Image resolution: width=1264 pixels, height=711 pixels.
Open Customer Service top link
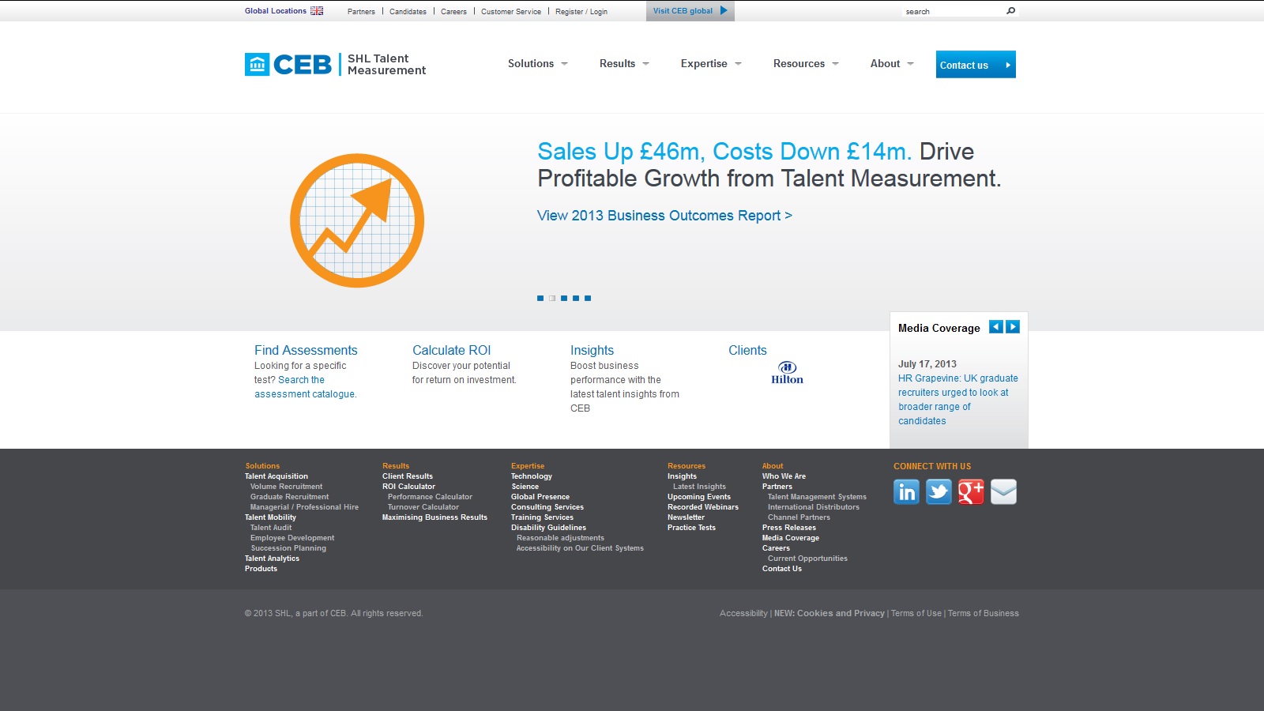pos(511,12)
